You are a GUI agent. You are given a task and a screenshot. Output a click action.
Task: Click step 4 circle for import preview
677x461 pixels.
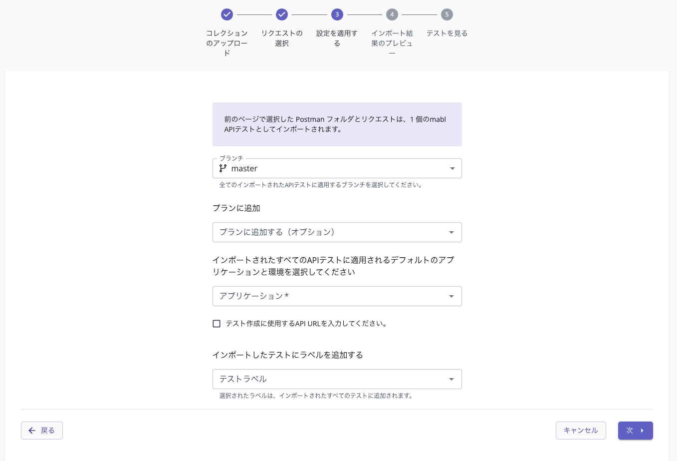[x=392, y=14]
